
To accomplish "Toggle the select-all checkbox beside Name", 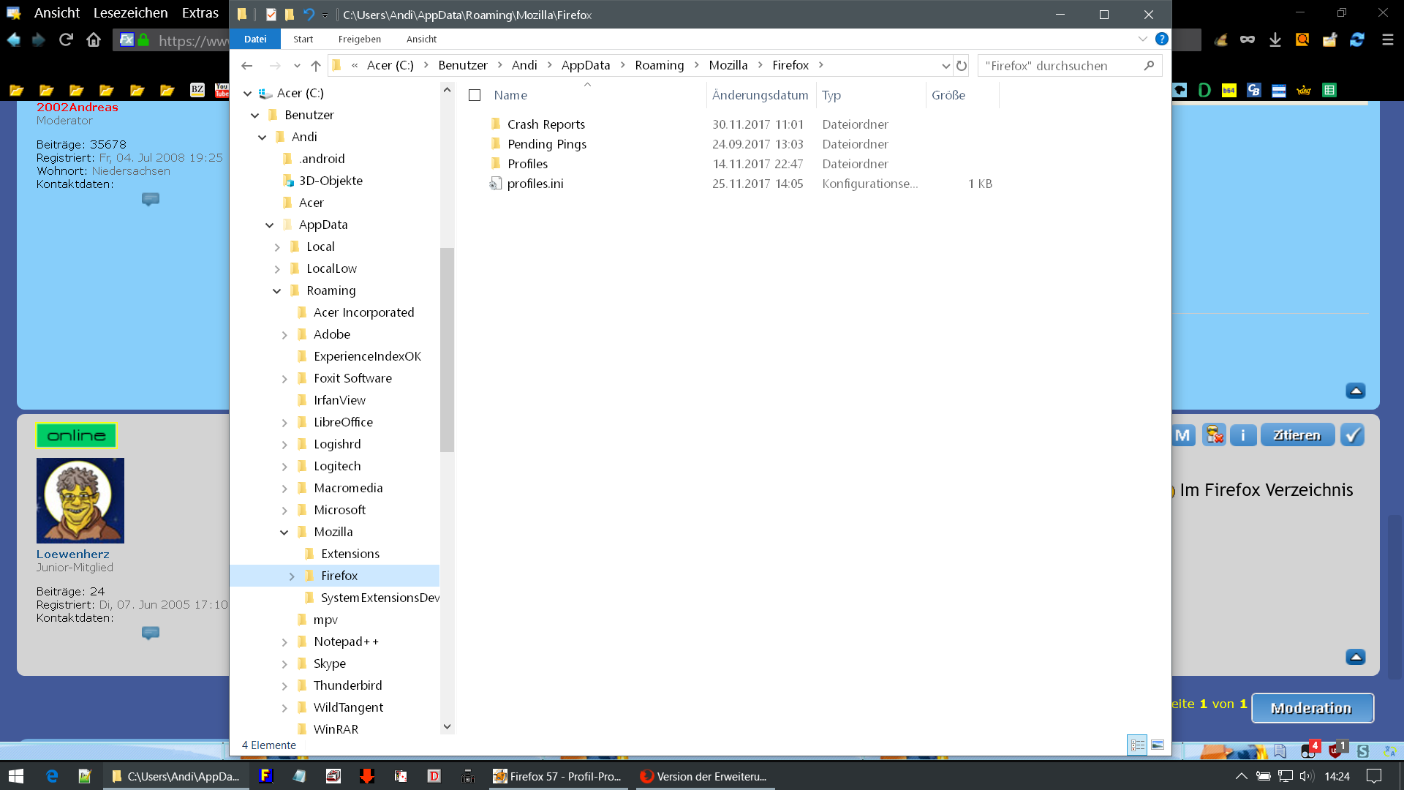I will tap(475, 95).
